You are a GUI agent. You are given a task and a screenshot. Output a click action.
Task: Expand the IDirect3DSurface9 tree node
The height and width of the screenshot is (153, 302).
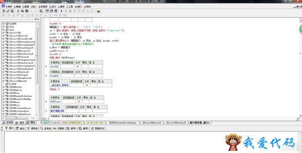tap(3, 72)
